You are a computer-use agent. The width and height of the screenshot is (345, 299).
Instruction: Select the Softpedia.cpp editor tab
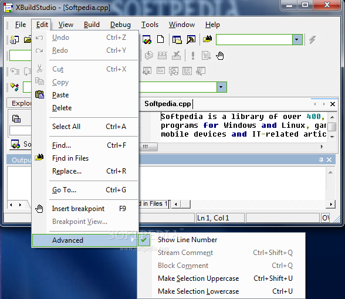[x=168, y=104]
